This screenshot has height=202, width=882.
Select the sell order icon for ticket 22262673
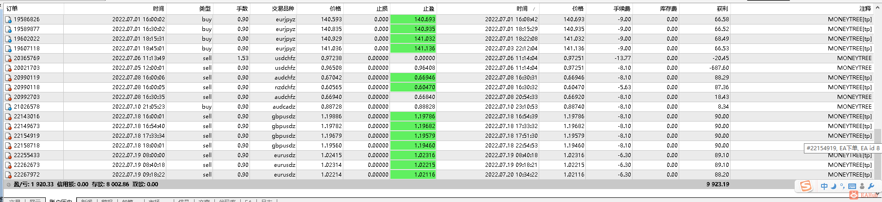click(x=8, y=165)
